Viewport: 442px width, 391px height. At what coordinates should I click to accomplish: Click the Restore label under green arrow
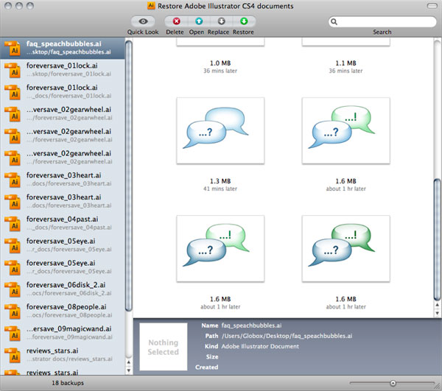(x=243, y=32)
